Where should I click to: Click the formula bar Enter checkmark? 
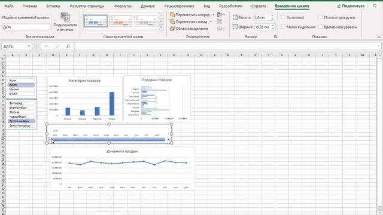tap(57, 46)
